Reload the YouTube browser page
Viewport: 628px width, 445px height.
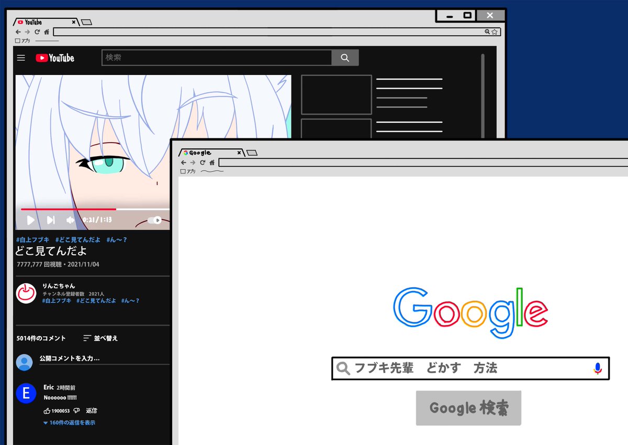(x=37, y=32)
